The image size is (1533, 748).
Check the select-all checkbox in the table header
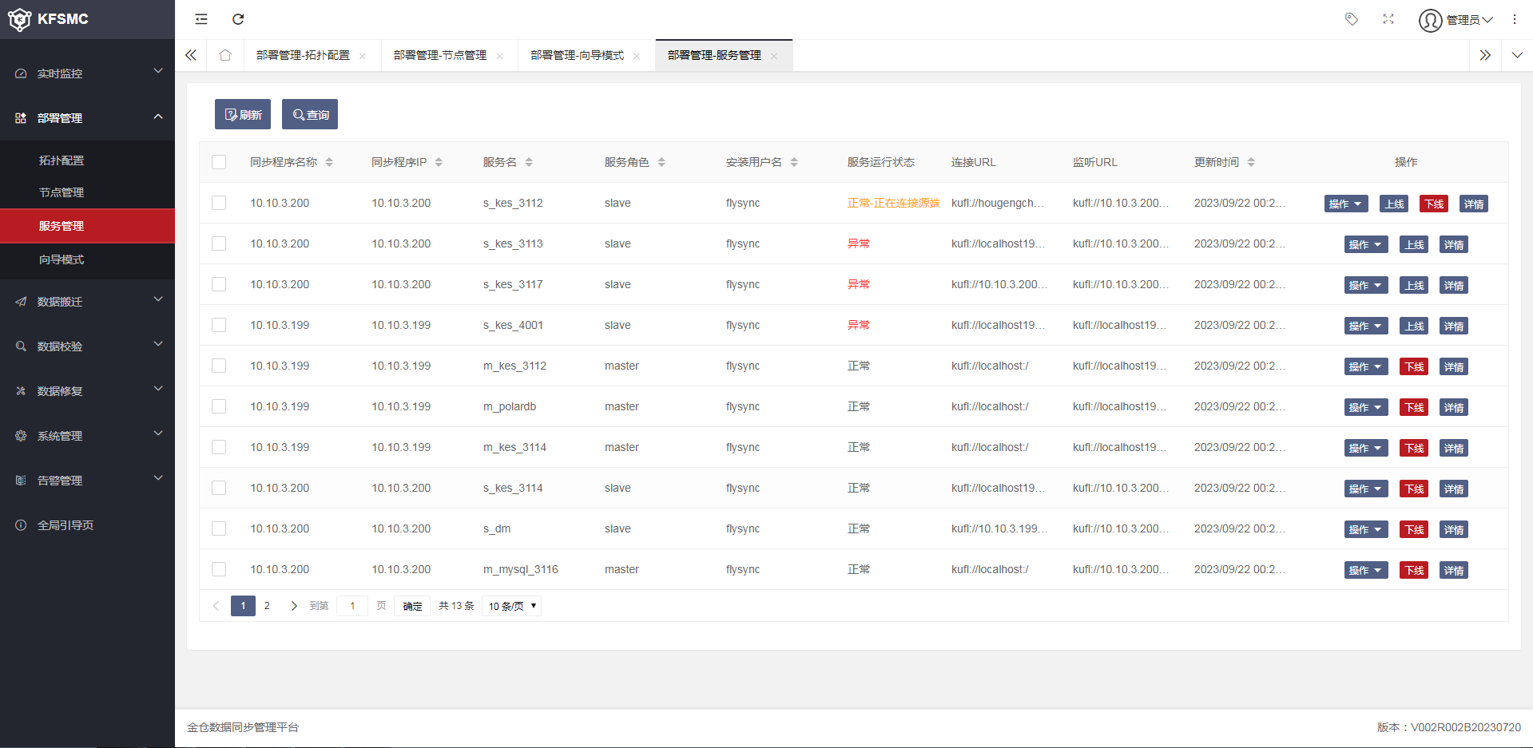point(219,162)
